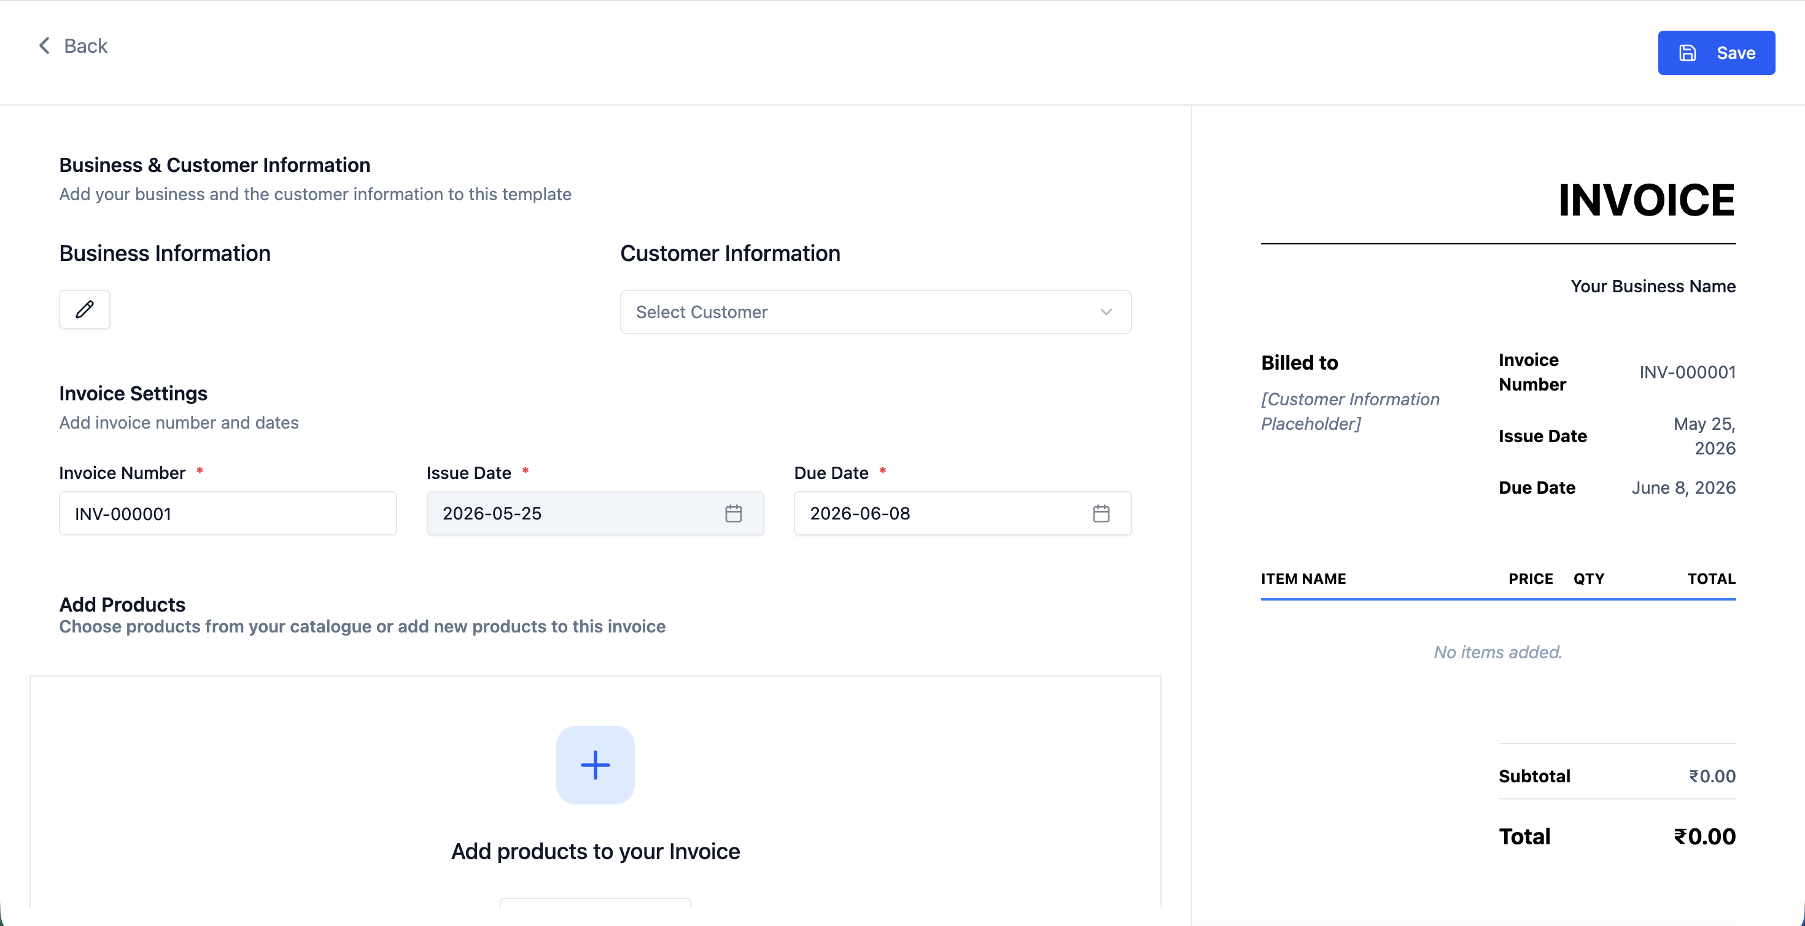Click the 'Customer Information' heading
This screenshot has height=926, width=1805.
[730, 253]
